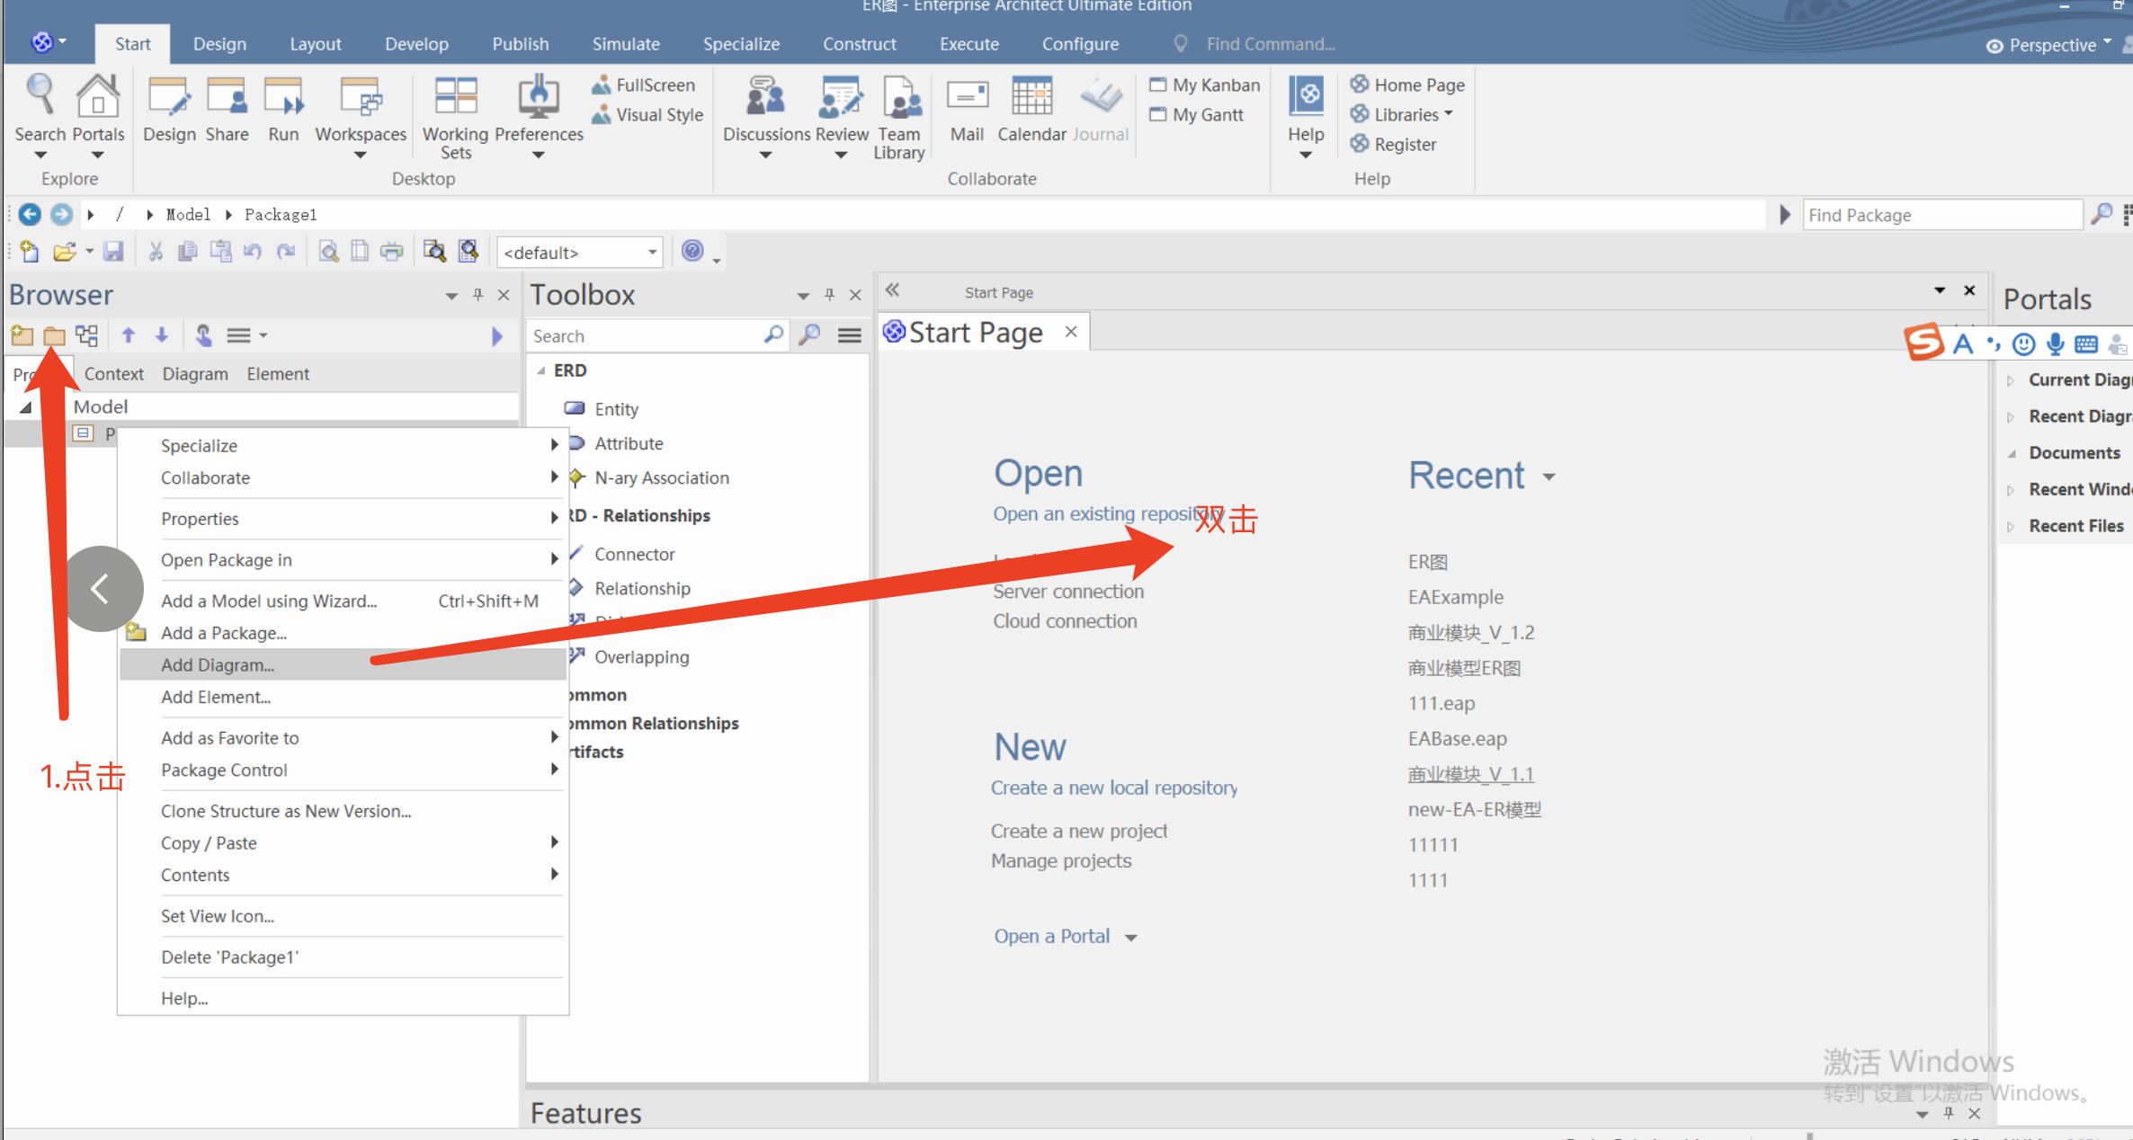
Task: Click the print icon in toolbar
Action: point(392,252)
